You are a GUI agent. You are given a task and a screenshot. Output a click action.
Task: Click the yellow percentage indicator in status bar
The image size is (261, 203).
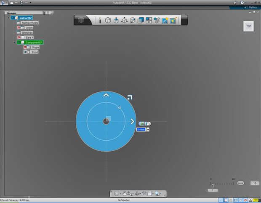pos(256,200)
